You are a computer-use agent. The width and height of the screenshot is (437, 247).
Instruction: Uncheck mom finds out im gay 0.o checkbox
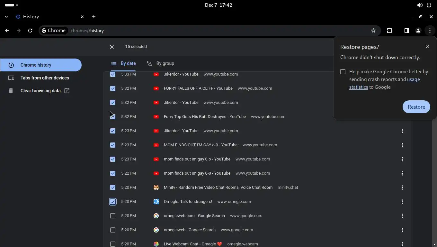tap(113, 159)
